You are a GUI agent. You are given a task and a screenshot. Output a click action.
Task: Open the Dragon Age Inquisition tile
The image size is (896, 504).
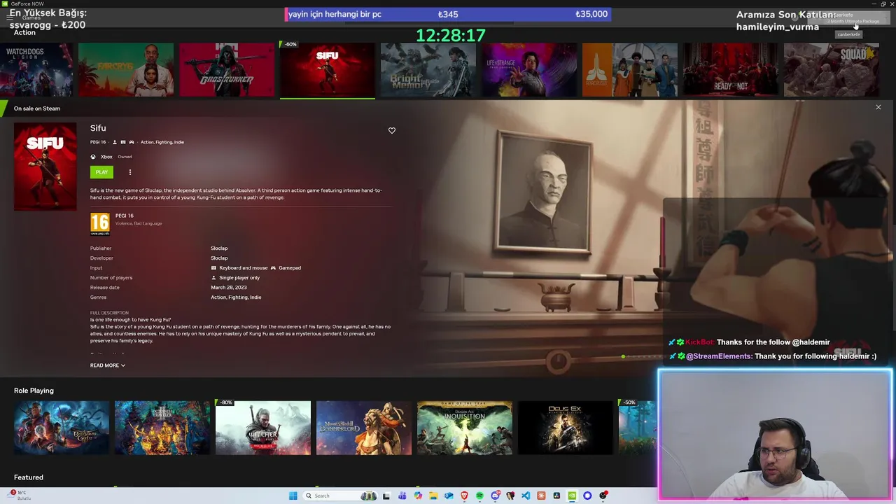465,428
